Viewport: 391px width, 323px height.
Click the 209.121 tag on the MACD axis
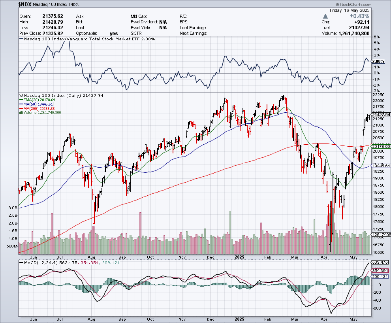pos(380,277)
